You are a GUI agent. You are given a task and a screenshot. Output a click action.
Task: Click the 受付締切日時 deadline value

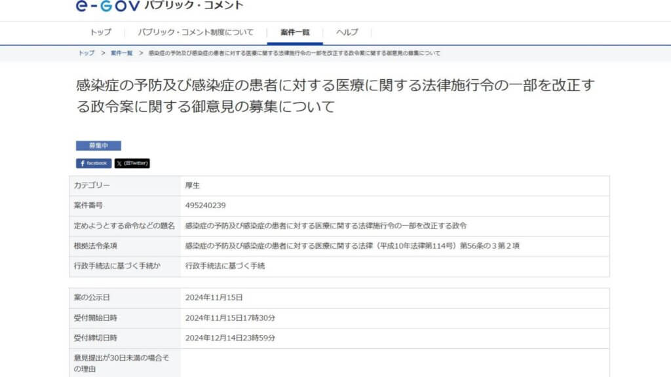click(x=230, y=338)
